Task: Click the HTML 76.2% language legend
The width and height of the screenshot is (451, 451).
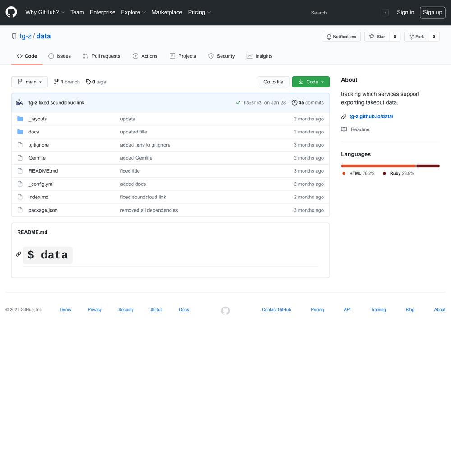Action: [359, 174]
